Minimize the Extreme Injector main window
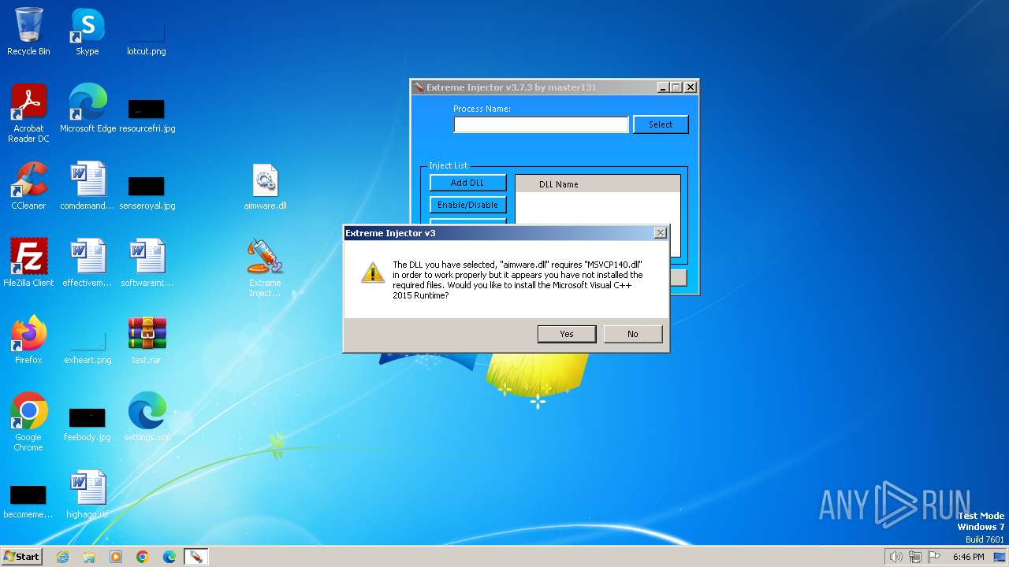Screen dimensions: 1009x567 [x=663, y=87]
